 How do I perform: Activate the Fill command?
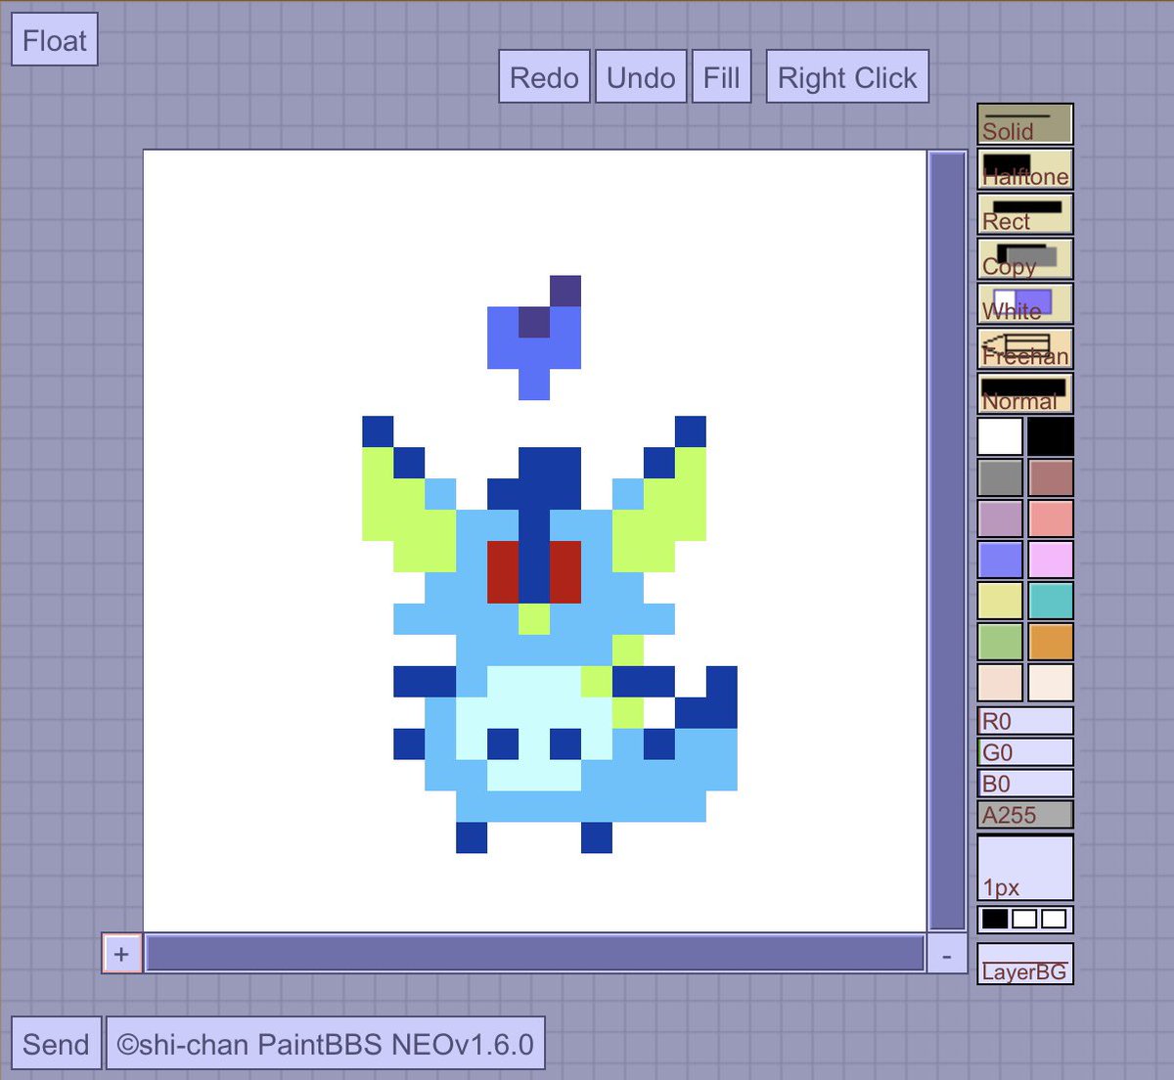(721, 76)
